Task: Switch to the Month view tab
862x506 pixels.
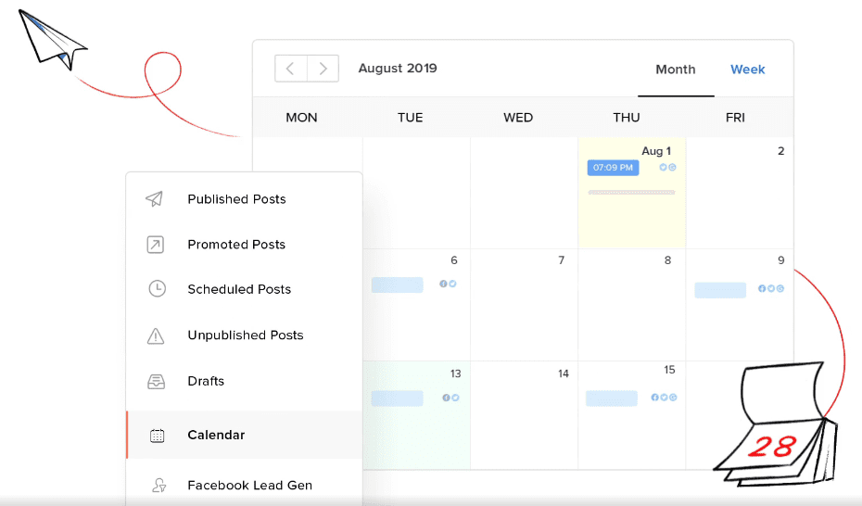Action: (675, 70)
